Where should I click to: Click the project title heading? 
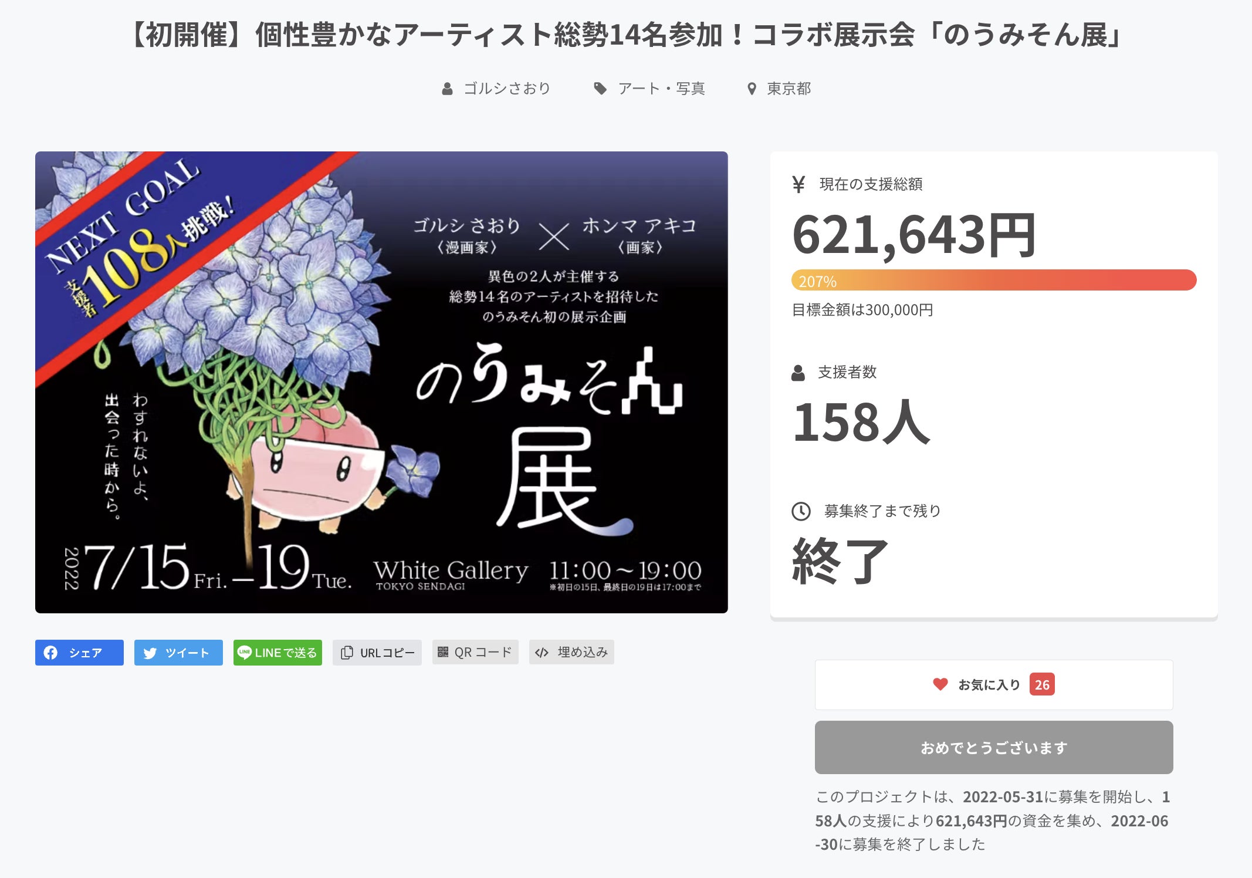pyautogui.click(x=625, y=35)
